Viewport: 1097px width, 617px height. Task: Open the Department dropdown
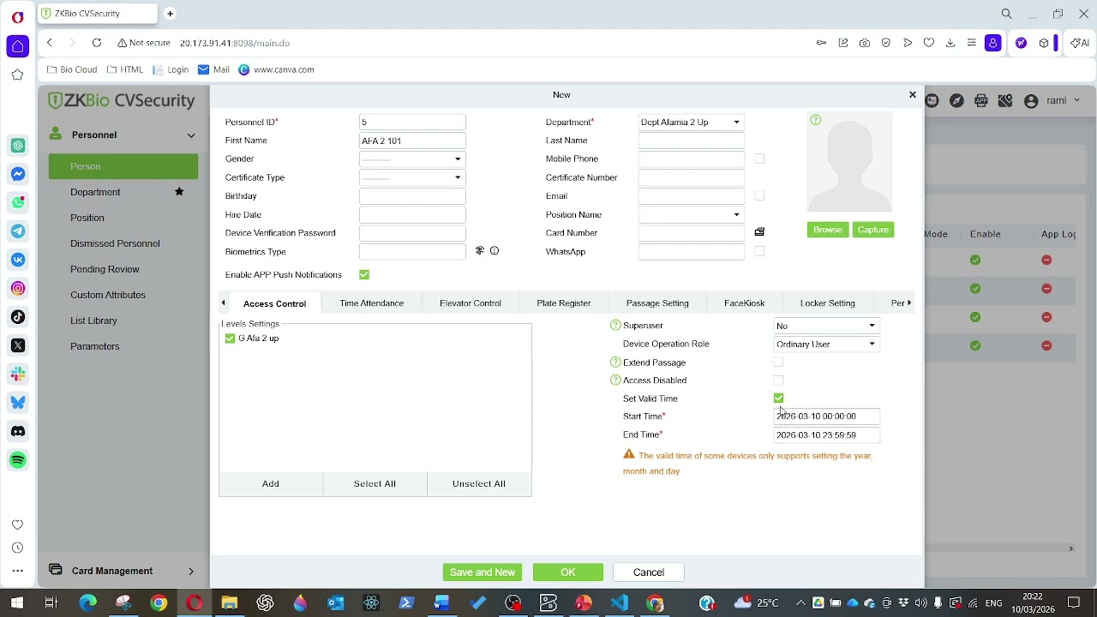click(692, 122)
